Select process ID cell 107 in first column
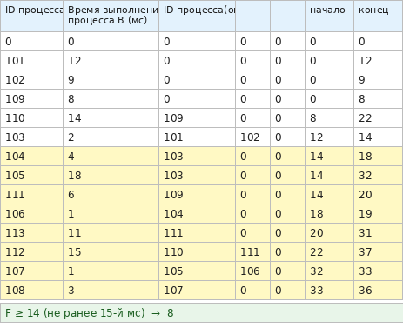 pos(31,271)
